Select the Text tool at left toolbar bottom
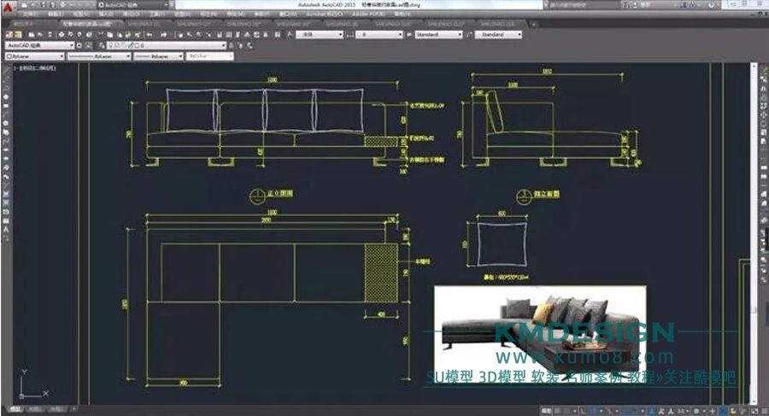 (6, 231)
